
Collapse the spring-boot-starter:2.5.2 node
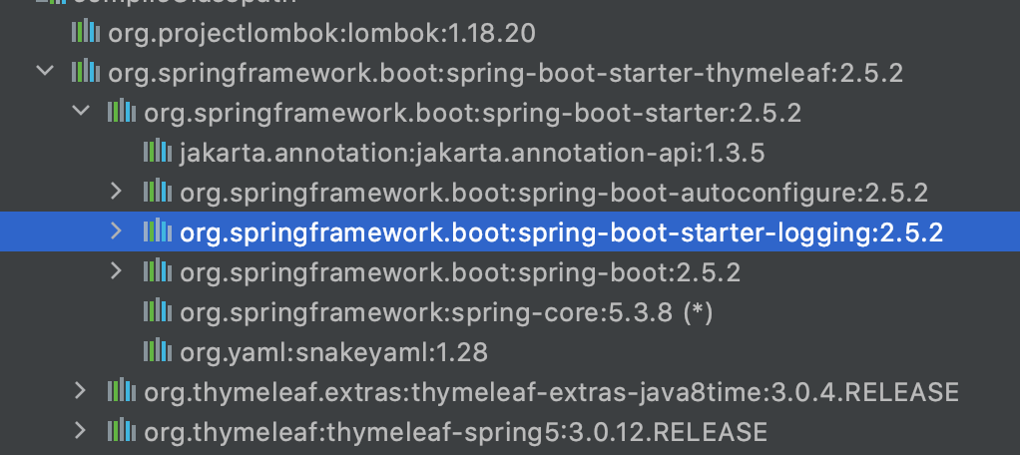81,111
